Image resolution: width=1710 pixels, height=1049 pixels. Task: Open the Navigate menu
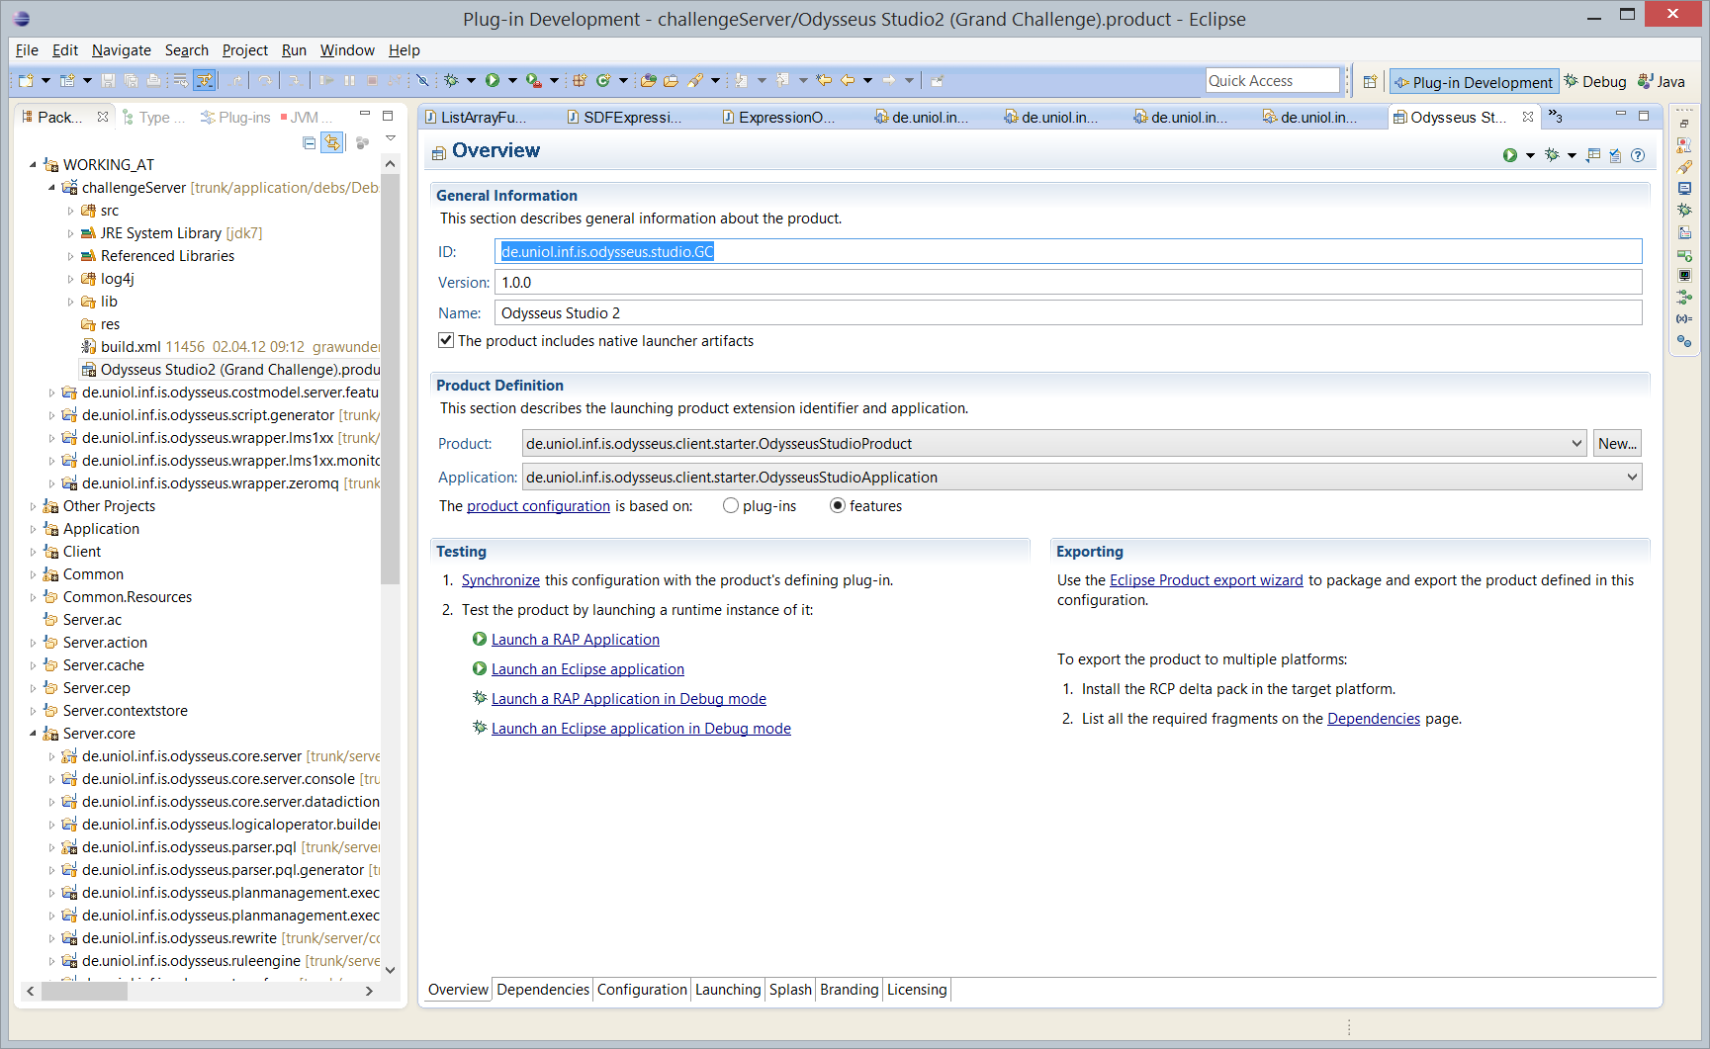click(x=122, y=50)
